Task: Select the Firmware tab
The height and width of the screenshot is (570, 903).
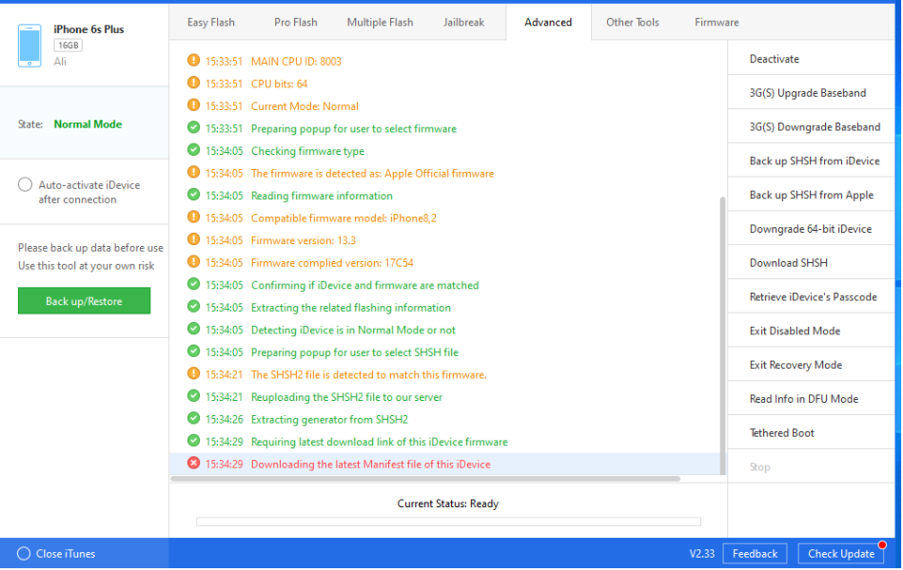Action: pos(717,22)
